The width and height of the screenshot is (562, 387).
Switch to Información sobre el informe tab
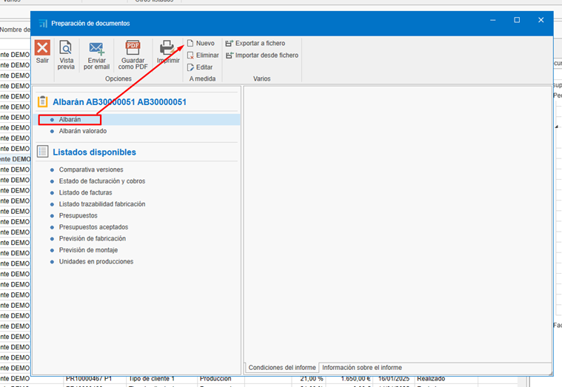(362, 367)
